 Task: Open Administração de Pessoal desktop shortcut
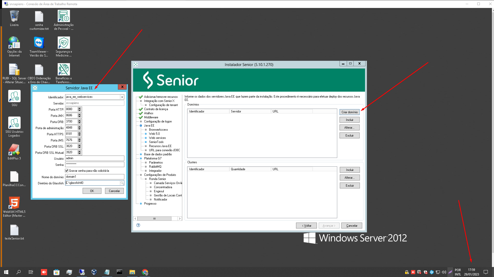64,20
